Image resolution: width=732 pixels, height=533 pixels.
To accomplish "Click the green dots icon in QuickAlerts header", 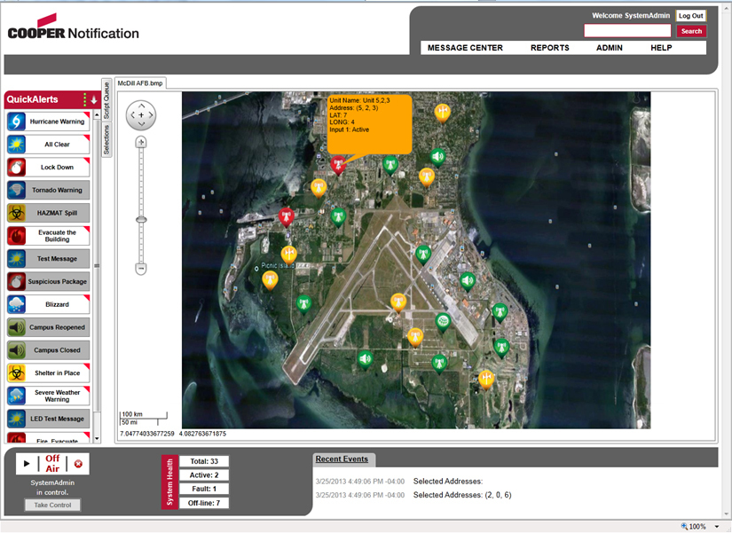I will coord(84,99).
